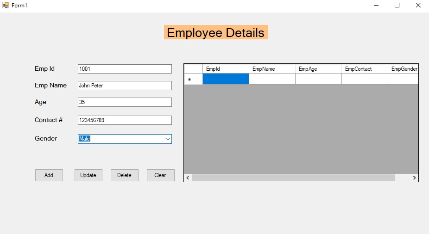The image size is (429, 234).
Task: Click the grid's horizontal scrollbar thumb
Action: click(x=293, y=178)
